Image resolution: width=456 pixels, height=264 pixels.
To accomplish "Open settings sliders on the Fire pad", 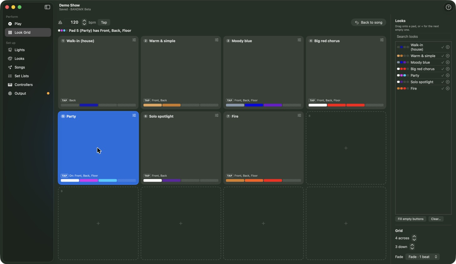I will [x=299, y=115].
